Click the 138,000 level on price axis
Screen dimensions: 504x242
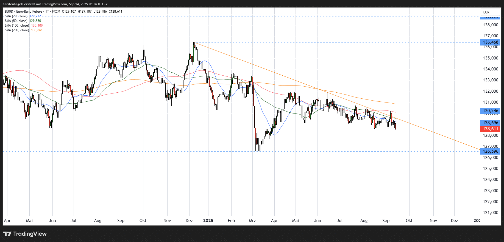tap(490, 25)
